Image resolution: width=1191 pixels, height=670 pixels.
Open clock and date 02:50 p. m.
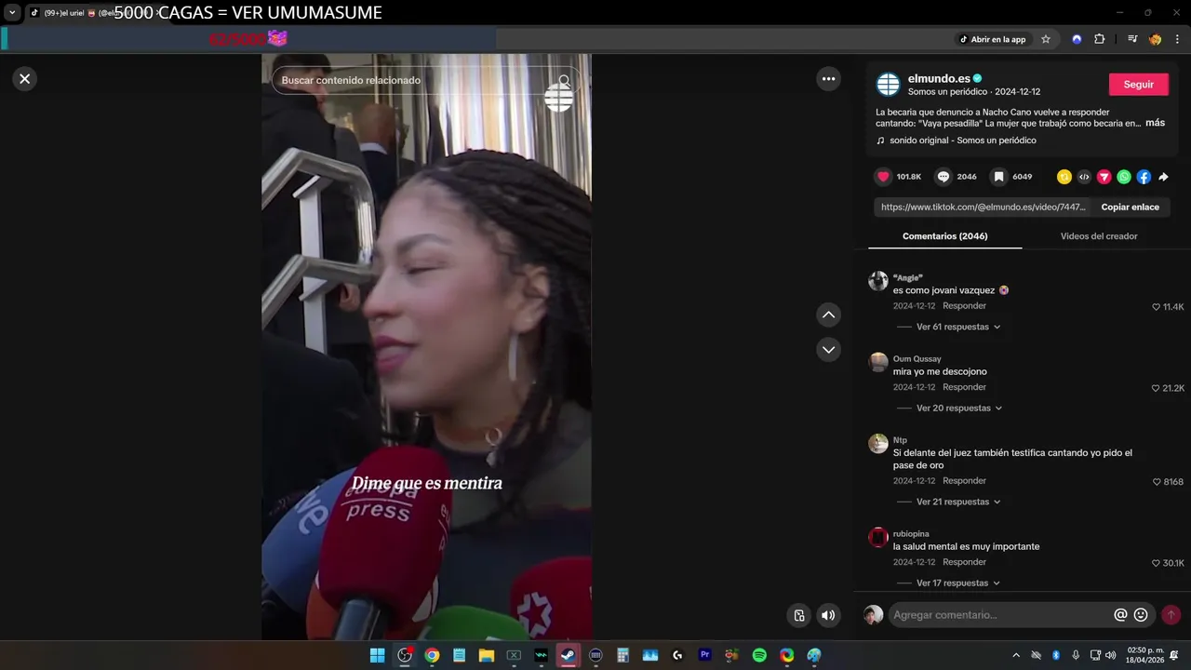pyautogui.click(x=1145, y=655)
